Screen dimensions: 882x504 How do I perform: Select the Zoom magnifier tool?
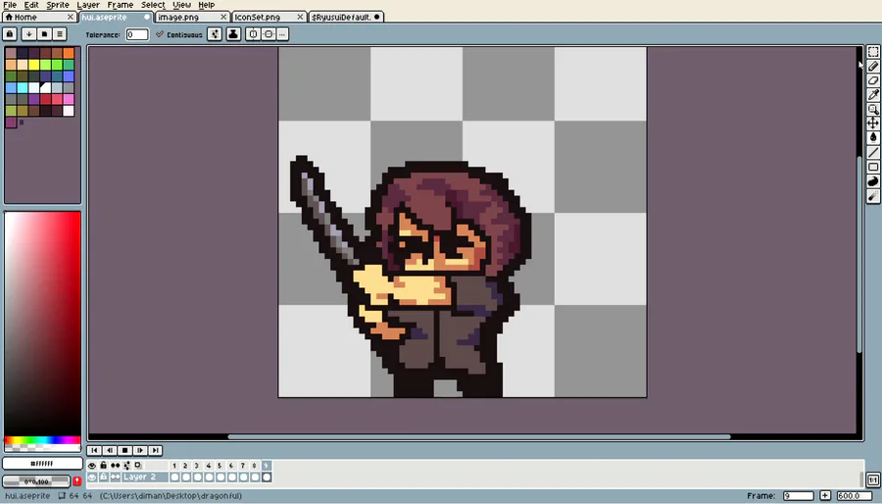pyautogui.click(x=873, y=110)
